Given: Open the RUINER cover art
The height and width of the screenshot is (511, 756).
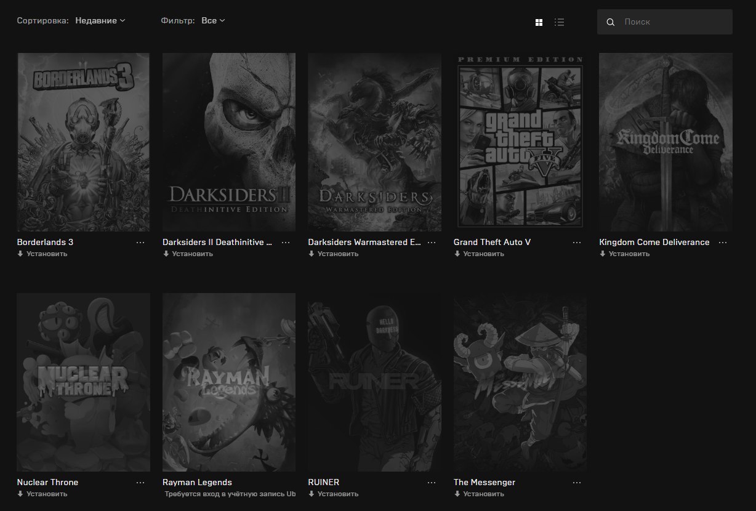Looking at the screenshot, I should (x=374, y=382).
